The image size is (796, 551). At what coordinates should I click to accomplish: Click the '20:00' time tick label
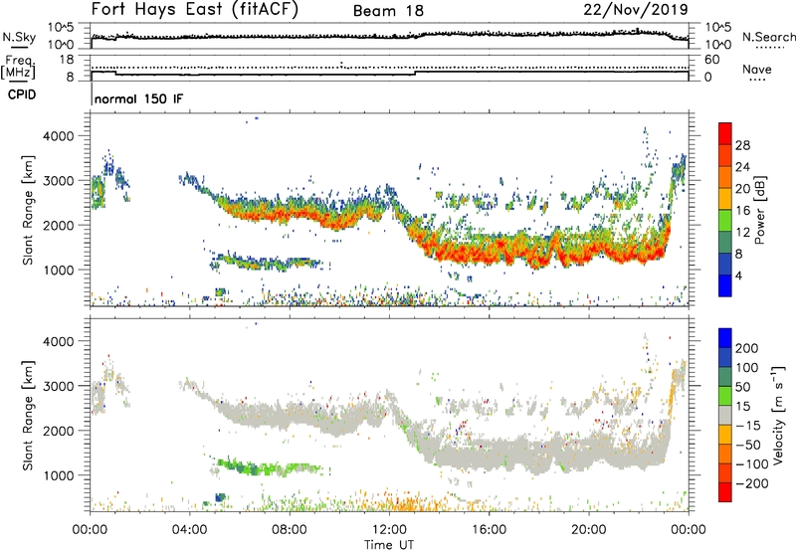(588, 530)
